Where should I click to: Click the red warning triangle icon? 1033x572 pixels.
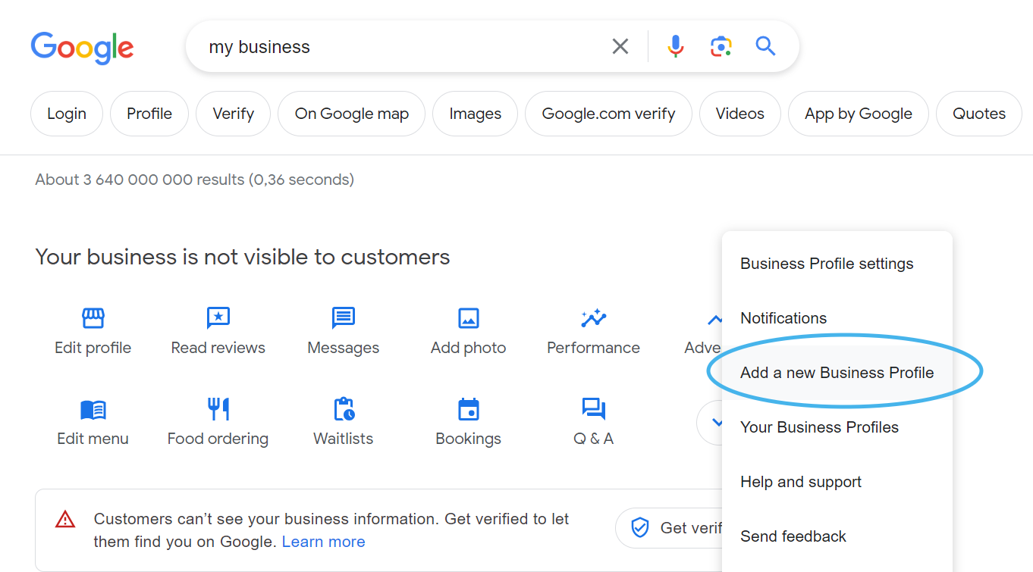pos(65,520)
